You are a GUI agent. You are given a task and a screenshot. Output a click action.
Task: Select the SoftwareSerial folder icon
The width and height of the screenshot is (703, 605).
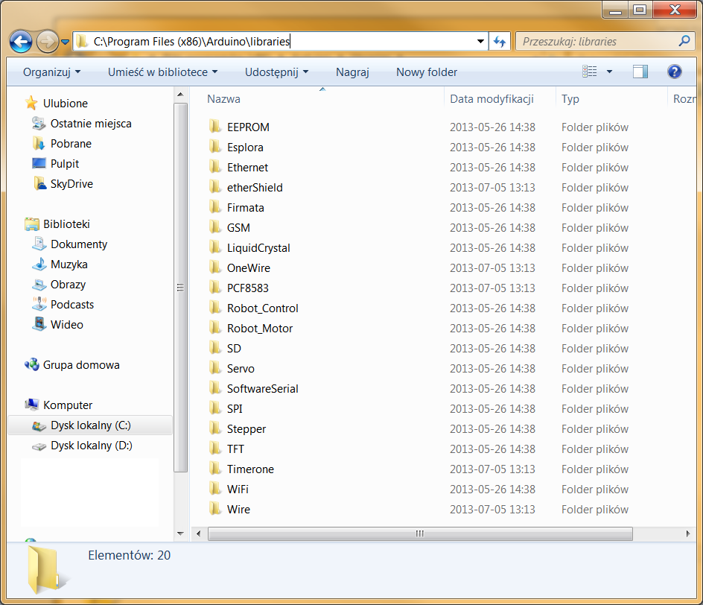[215, 389]
